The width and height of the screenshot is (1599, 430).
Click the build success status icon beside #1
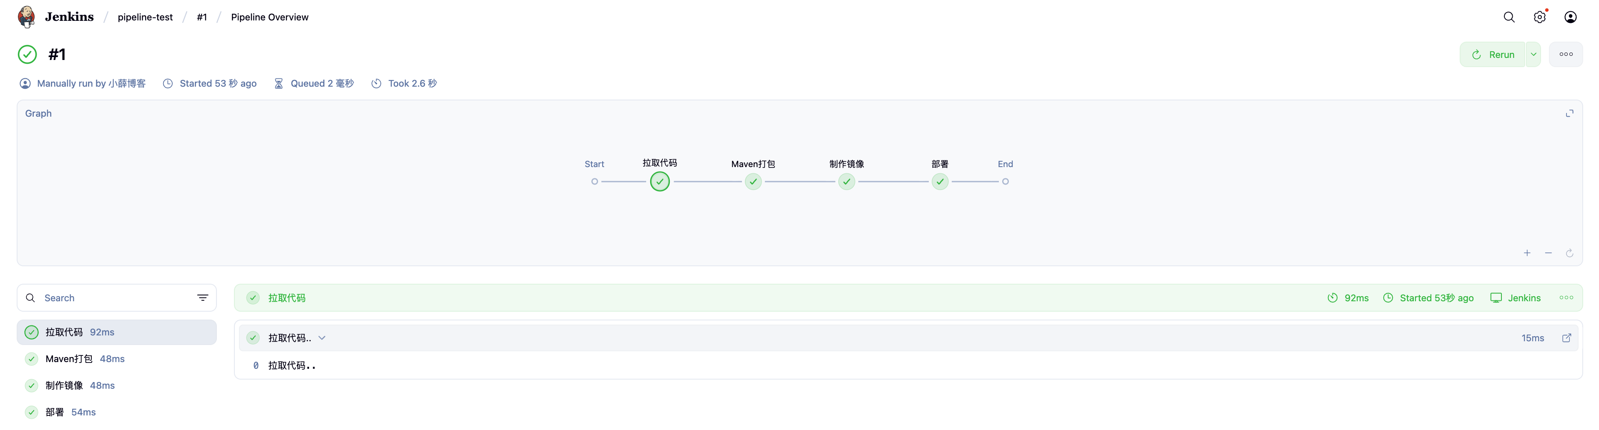(x=27, y=55)
